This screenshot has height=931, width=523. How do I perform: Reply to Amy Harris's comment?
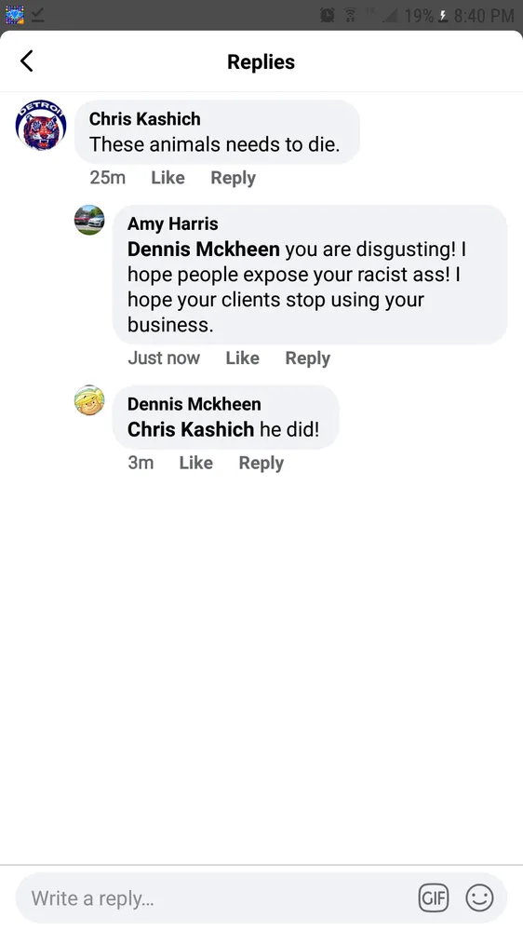tap(307, 358)
